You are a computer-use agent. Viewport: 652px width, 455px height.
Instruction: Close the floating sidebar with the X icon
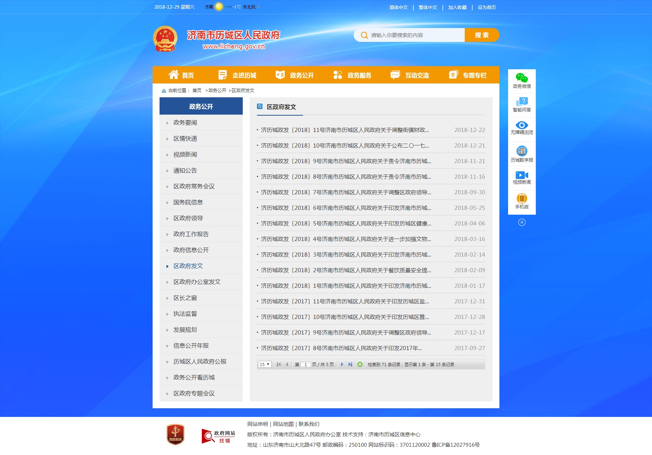[522, 222]
